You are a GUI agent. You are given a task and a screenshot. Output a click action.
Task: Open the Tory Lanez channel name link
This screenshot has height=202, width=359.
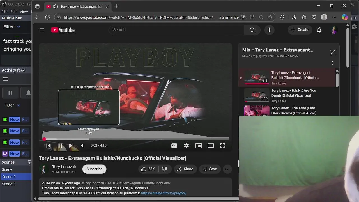point(62,167)
